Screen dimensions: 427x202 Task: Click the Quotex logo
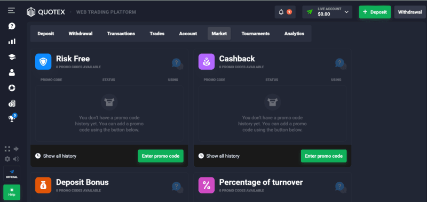[x=46, y=12]
